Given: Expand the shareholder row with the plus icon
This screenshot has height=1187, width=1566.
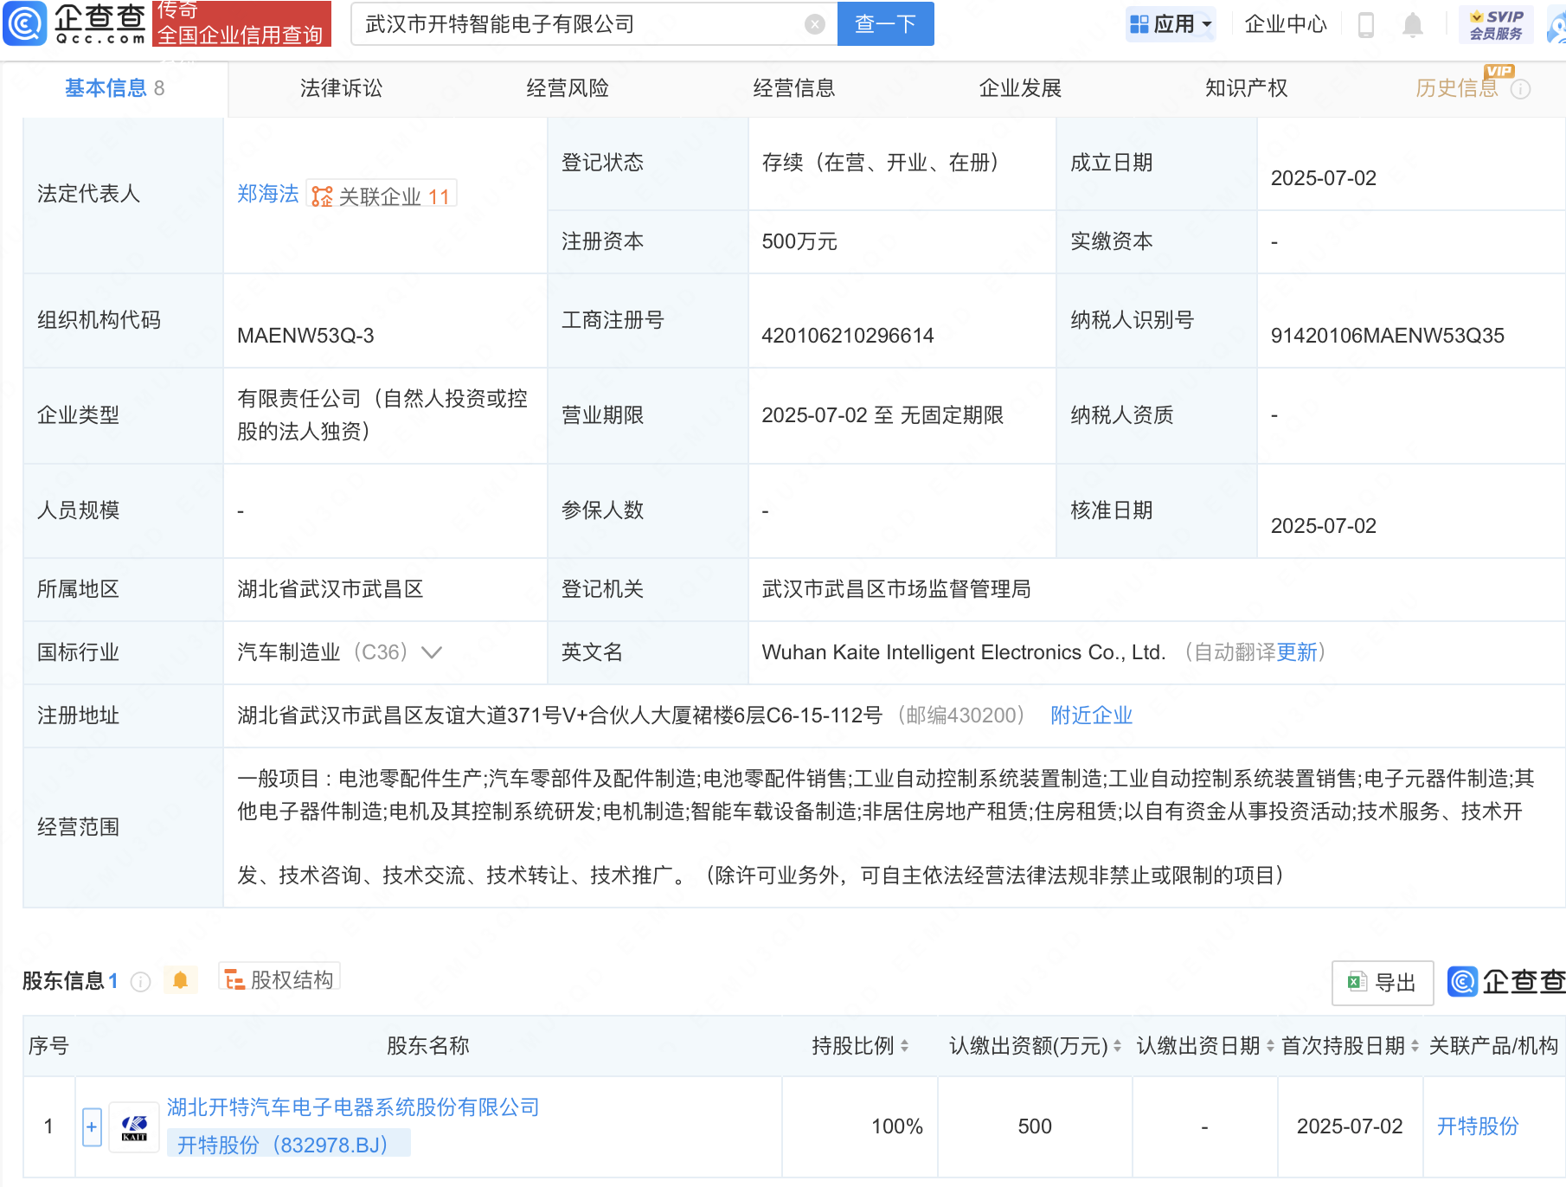Looking at the screenshot, I should coord(92,1126).
